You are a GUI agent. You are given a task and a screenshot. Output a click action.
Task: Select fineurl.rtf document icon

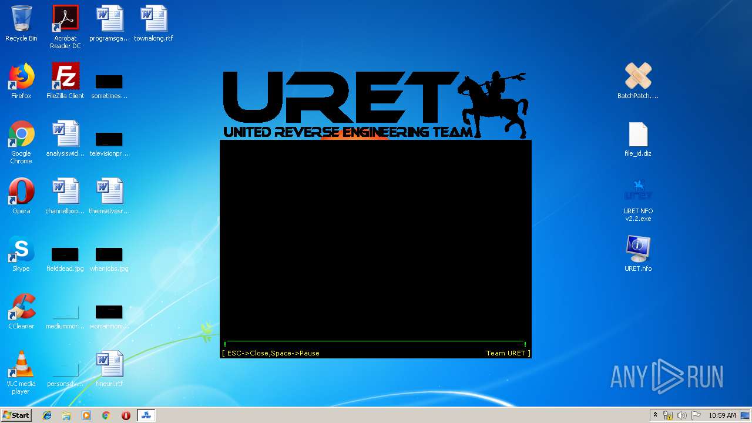(109, 369)
